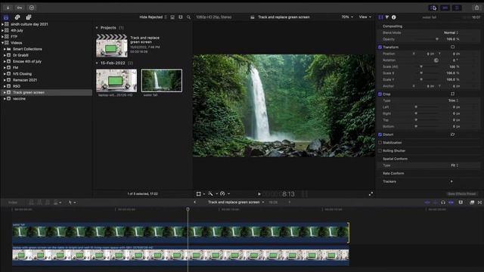Viewport: 484px width, 272px height.
Task: Select the Info inspector icon
Action: click(x=393, y=17)
